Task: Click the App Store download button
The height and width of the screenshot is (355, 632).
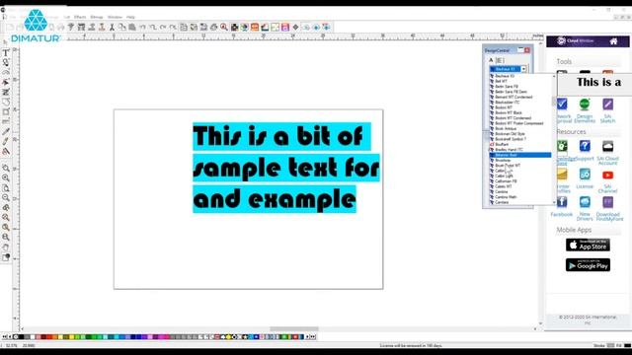Action: tap(588, 245)
